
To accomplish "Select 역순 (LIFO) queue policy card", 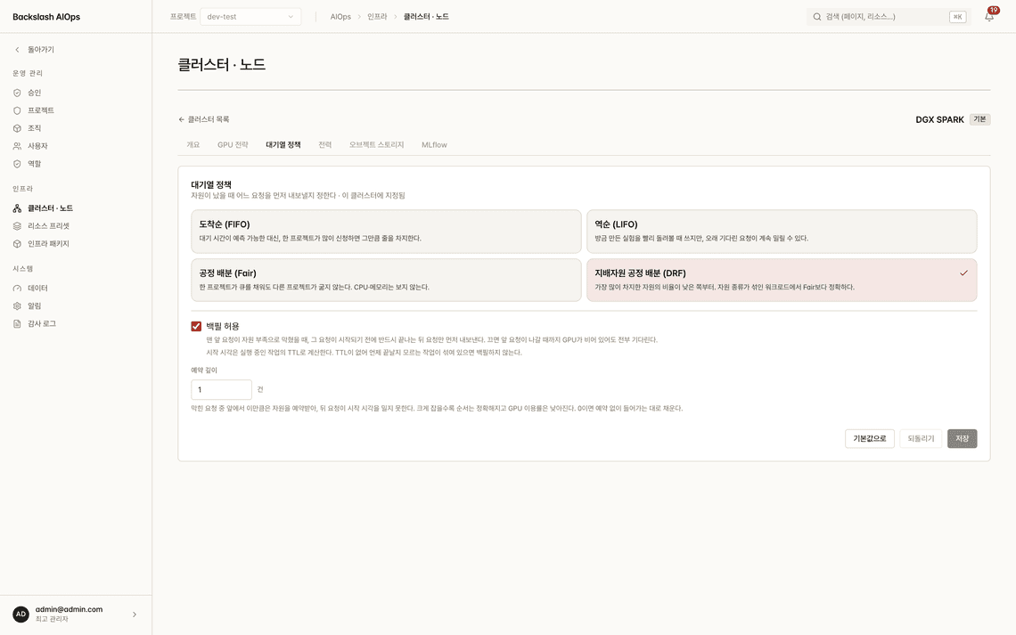I will (x=782, y=231).
